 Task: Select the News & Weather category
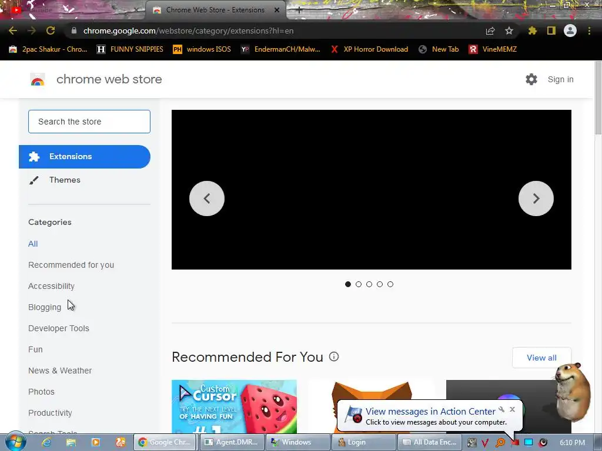pyautogui.click(x=60, y=371)
